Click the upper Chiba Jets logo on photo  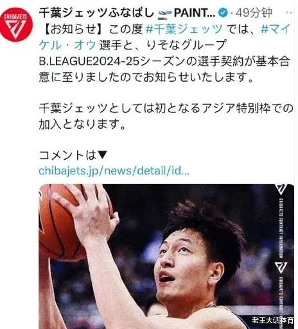tap(281, 190)
